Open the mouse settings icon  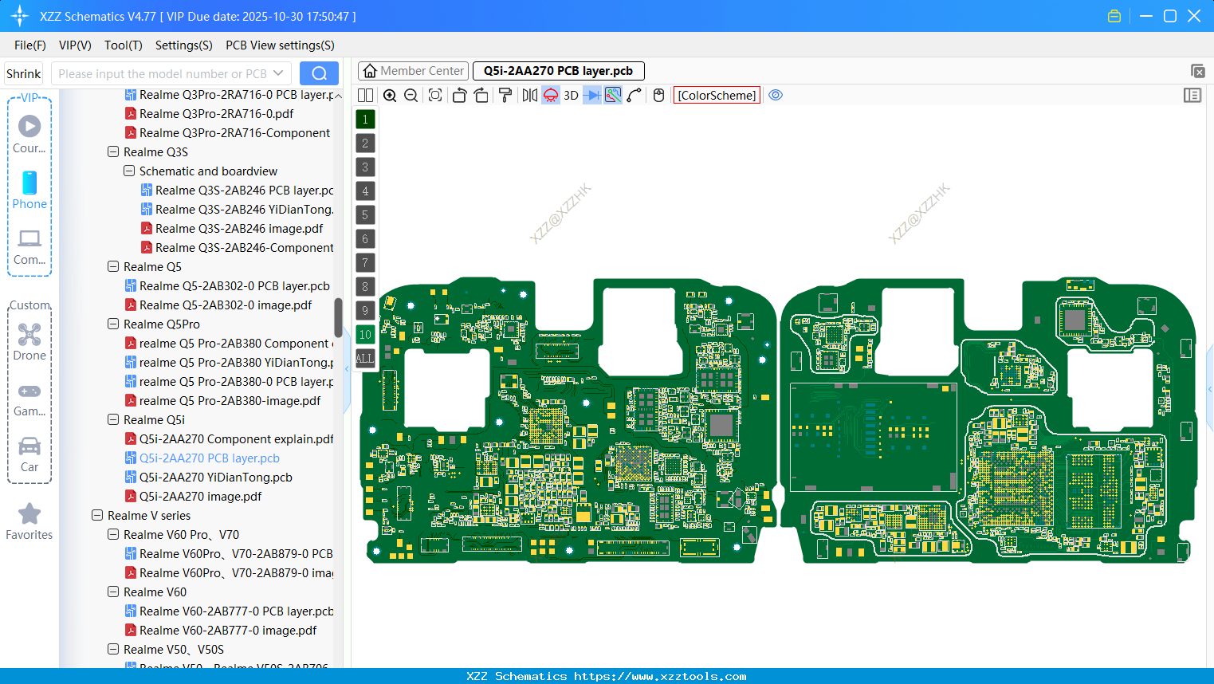[x=658, y=95]
